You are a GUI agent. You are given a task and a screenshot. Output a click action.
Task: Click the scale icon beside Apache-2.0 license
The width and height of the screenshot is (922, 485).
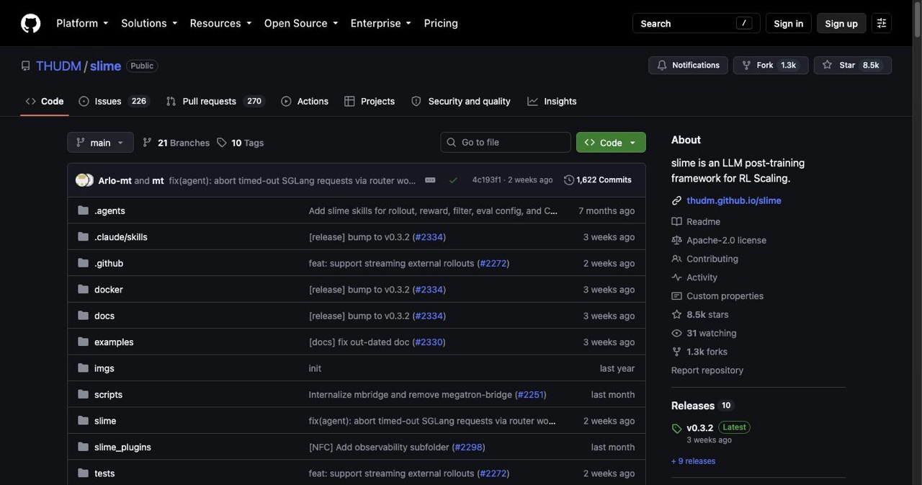(x=676, y=240)
